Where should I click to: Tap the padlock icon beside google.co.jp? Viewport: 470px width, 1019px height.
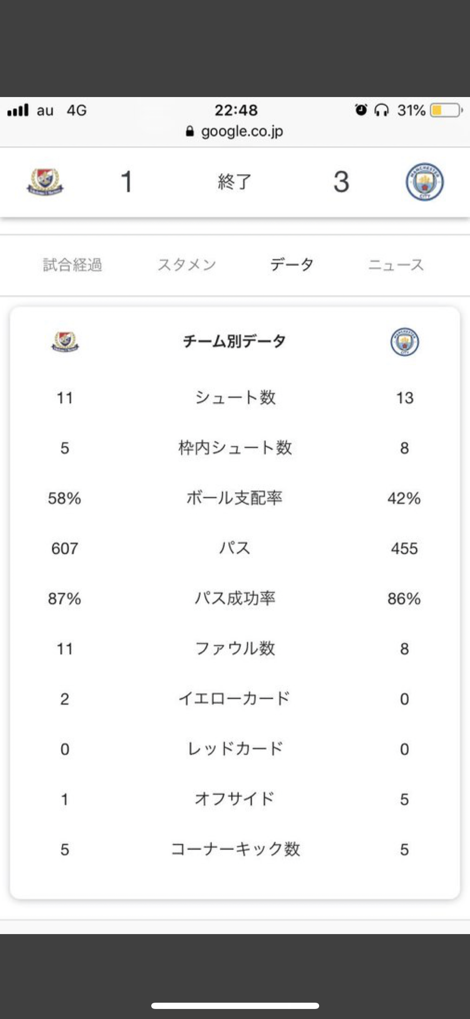tap(190, 132)
